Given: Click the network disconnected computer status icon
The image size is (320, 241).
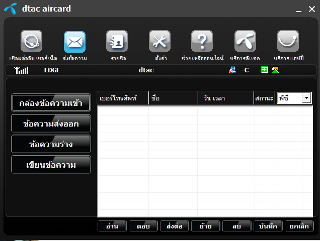Looking at the screenshot, I should point(232,70).
